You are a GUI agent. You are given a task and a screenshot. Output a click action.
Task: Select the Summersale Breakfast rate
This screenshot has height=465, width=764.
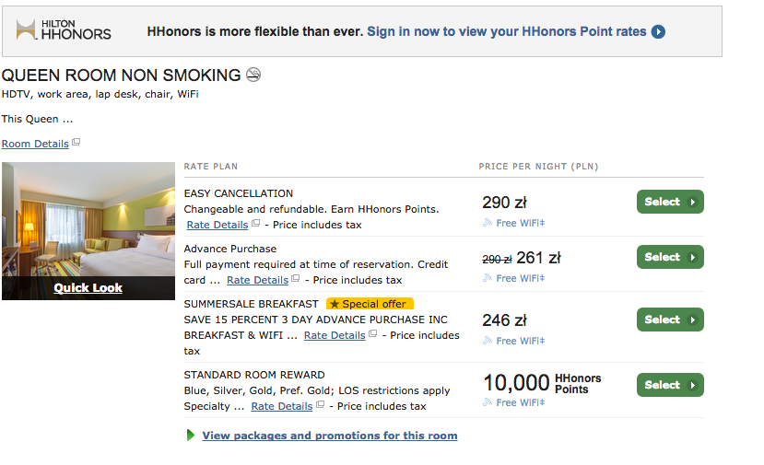coord(670,320)
